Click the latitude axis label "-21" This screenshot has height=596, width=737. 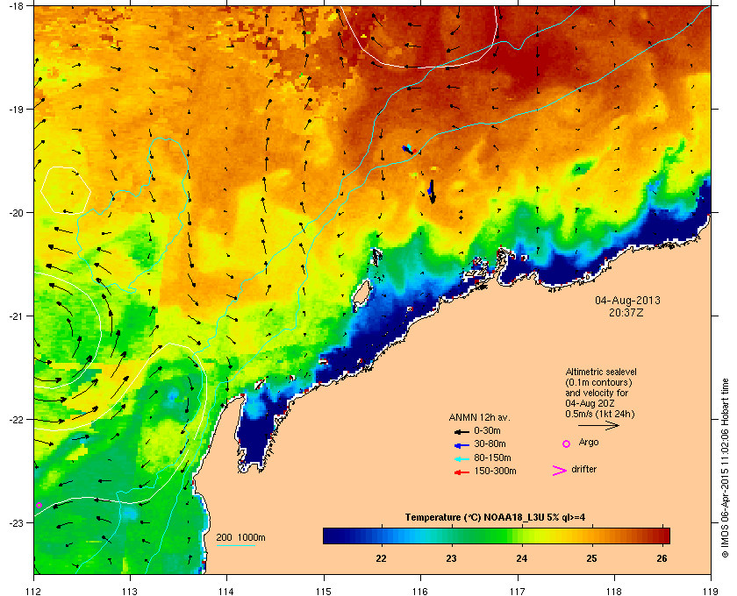coord(16,316)
